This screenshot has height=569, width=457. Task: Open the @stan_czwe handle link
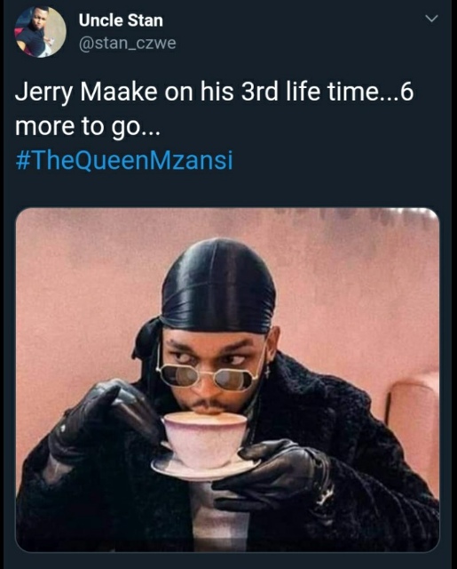128,44
